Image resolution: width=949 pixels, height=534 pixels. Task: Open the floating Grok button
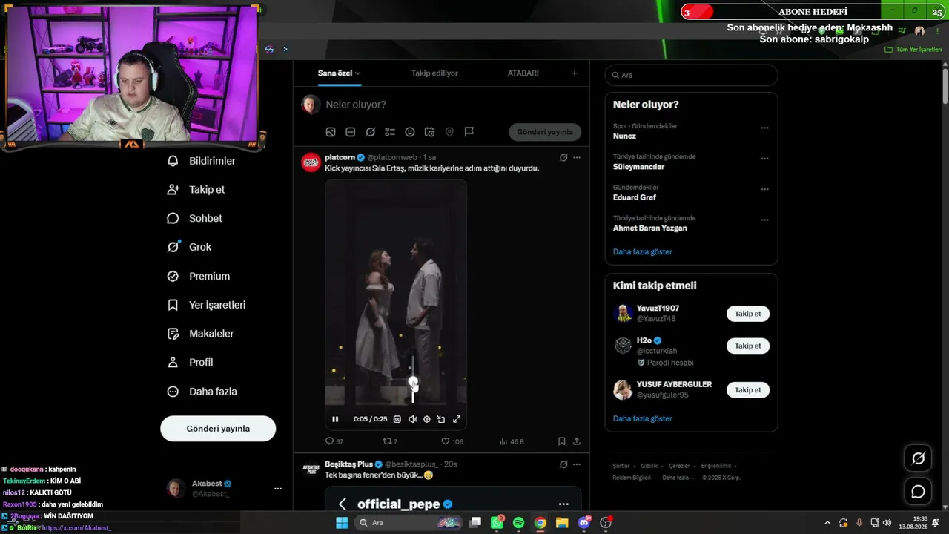click(x=918, y=458)
